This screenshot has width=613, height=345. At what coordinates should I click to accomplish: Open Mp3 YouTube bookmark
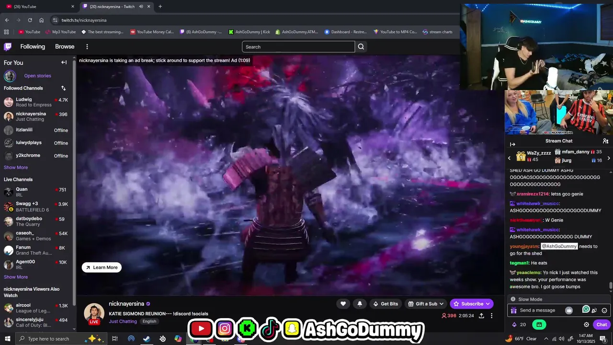60,32
